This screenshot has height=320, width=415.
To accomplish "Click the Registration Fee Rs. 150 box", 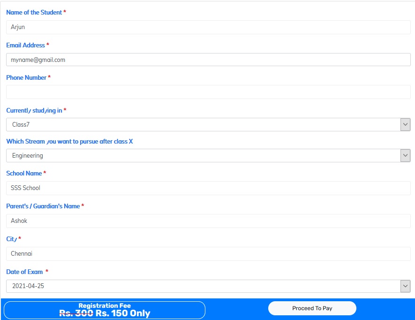I will tap(105, 310).
